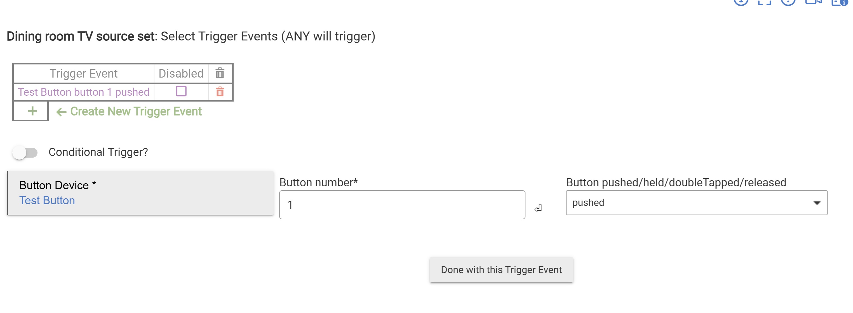Click the dropdown arrow beside pushed
This screenshot has width=853, height=313.
(x=817, y=203)
